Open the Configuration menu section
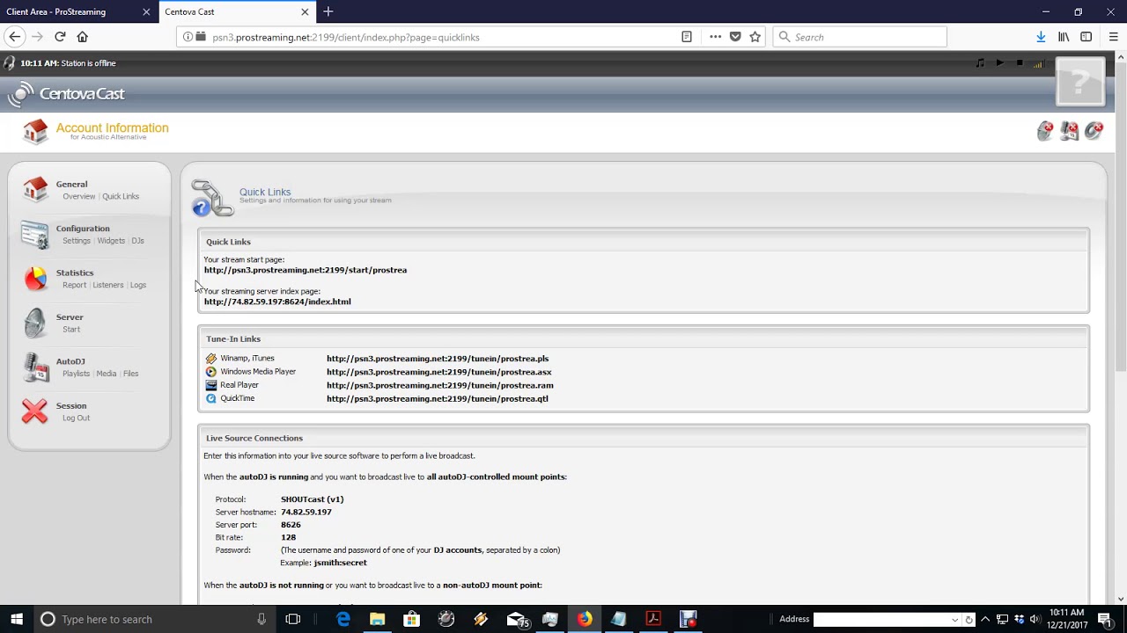Image resolution: width=1127 pixels, height=633 pixels. [83, 229]
